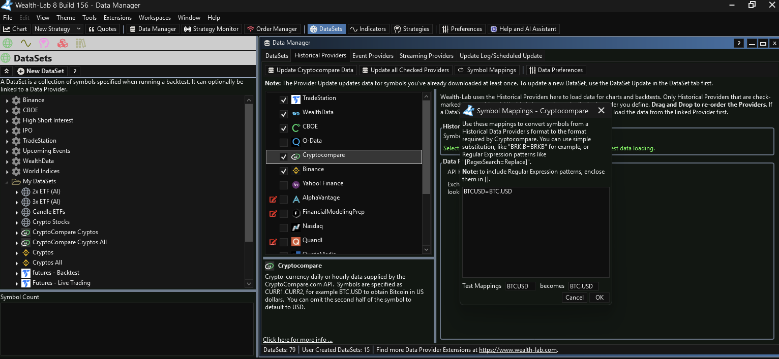779x359 pixels.
Task: Click OK in Symbol Mappings dialog
Action: coord(599,298)
